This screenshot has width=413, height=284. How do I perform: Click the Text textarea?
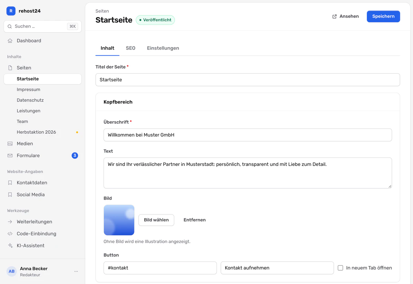[x=248, y=173]
